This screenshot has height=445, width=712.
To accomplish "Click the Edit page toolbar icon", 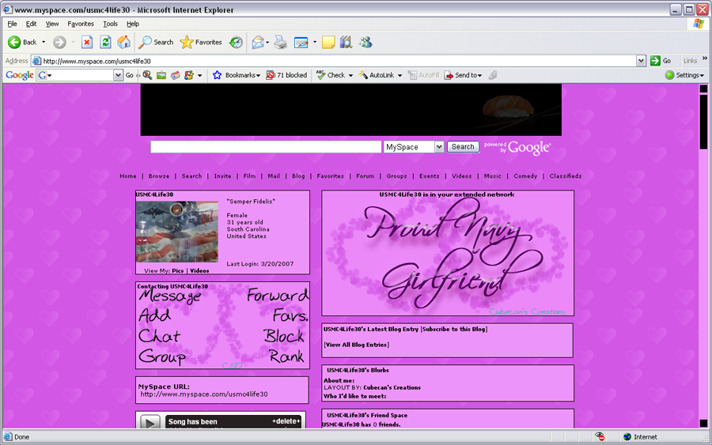I will click(301, 42).
